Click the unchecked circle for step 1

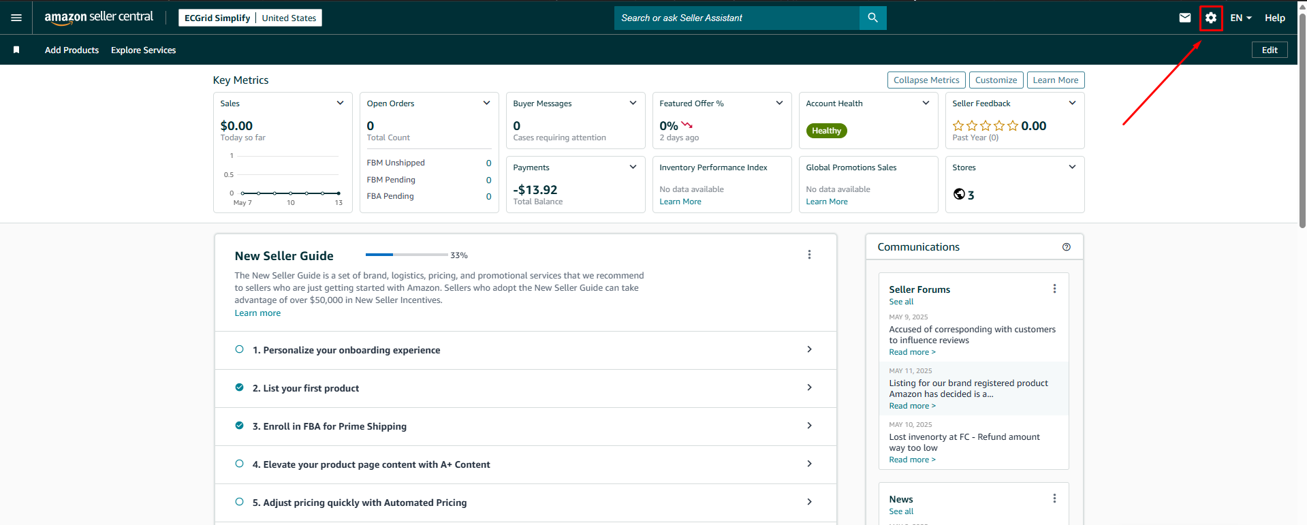pos(239,349)
